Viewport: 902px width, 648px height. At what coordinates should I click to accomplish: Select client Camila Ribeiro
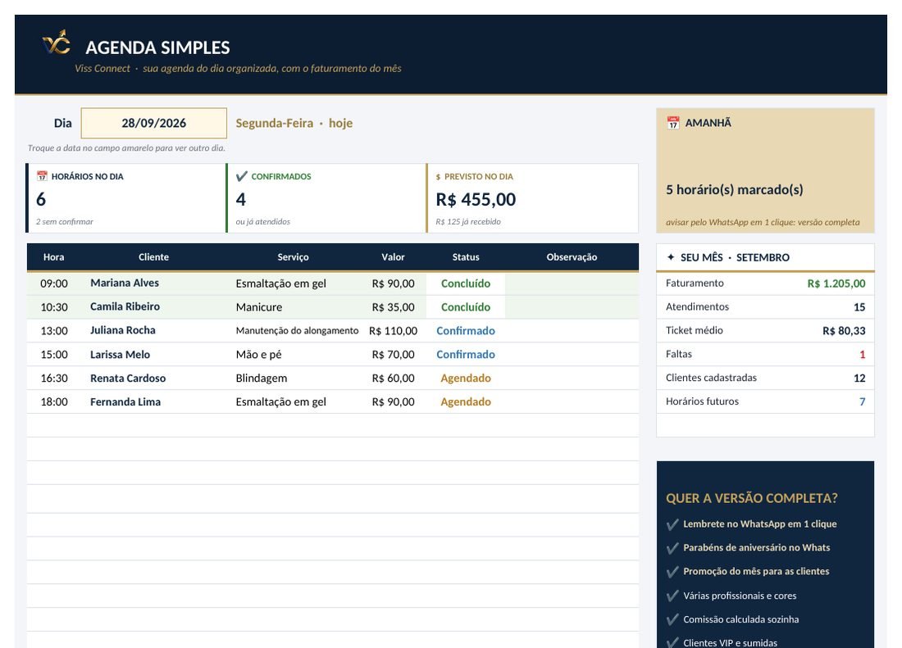[x=125, y=306]
